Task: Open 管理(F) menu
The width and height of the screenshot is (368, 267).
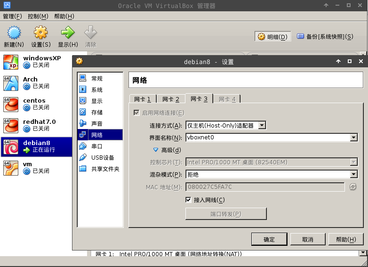Action: (12, 16)
